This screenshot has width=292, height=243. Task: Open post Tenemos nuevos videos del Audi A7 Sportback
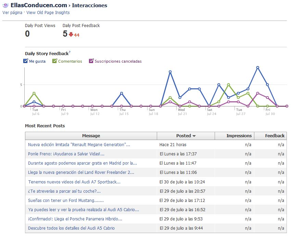[x=74, y=182]
